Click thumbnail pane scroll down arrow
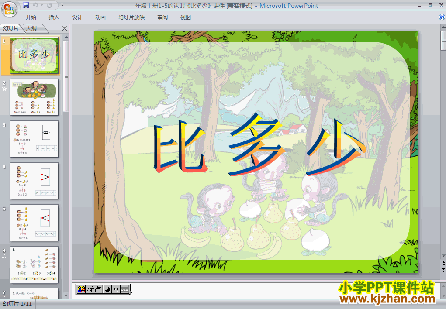 point(66,295)
